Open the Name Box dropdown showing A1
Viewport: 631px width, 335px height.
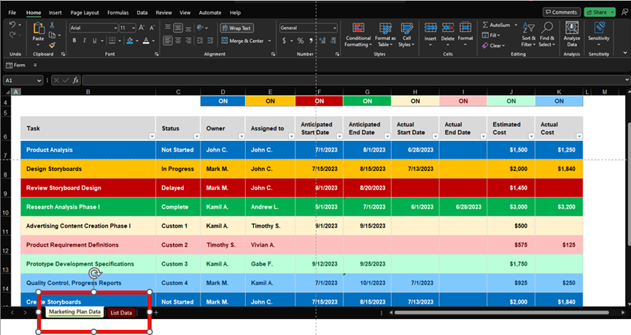point(39,80)
